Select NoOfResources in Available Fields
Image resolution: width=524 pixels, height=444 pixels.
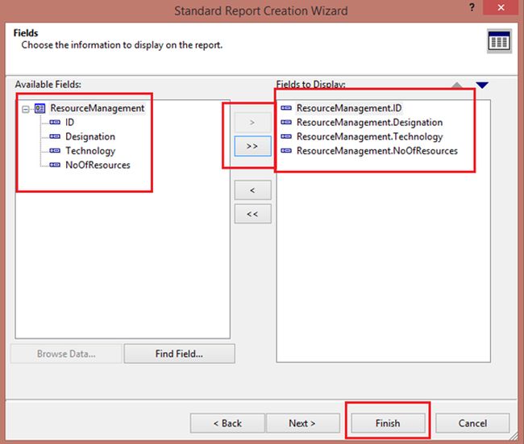[98, 165]
